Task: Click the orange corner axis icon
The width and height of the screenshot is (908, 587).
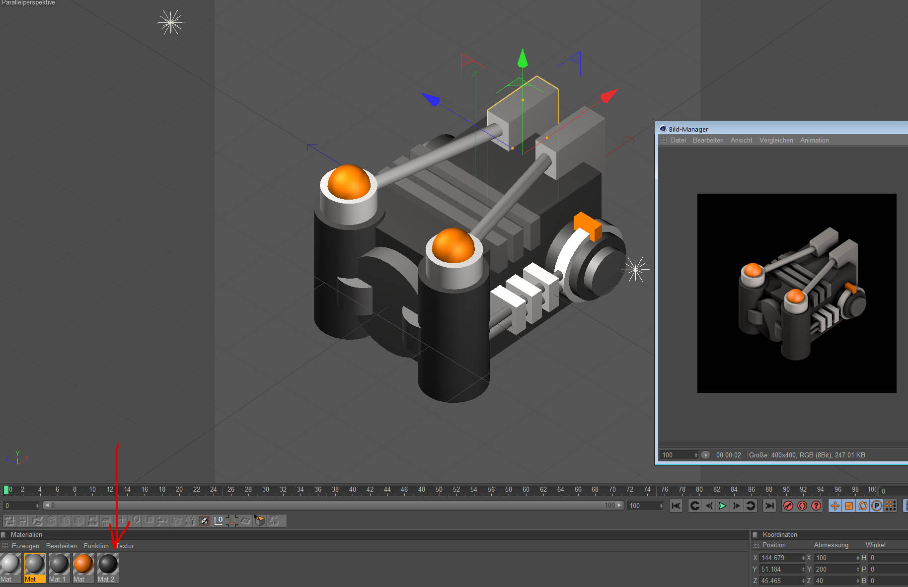Action: coord(232,521)
